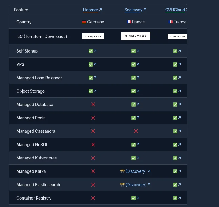
Task: Click Managed Elasticsearch row label
Action: (38, 185)
